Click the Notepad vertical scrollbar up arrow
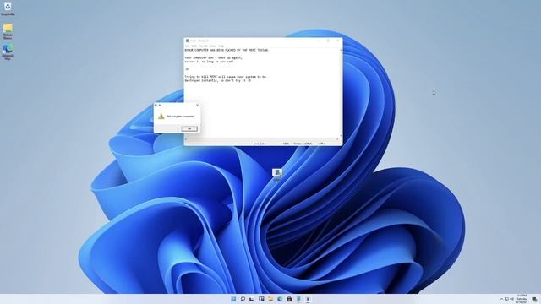Viewport: 541px width, 304px height. coord(341,50)
